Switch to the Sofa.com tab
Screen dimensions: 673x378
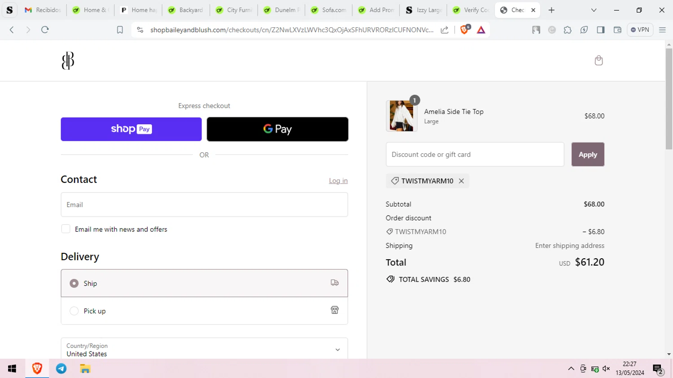(329, 10)
